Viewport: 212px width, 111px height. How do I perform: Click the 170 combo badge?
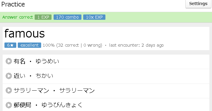[68, 17]
